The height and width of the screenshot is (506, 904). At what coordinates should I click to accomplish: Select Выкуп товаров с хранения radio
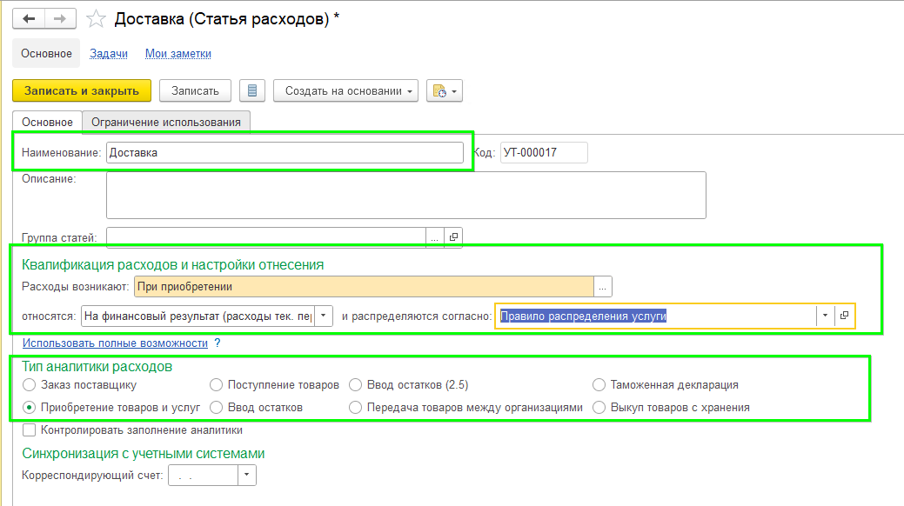[x=599, y=408]
